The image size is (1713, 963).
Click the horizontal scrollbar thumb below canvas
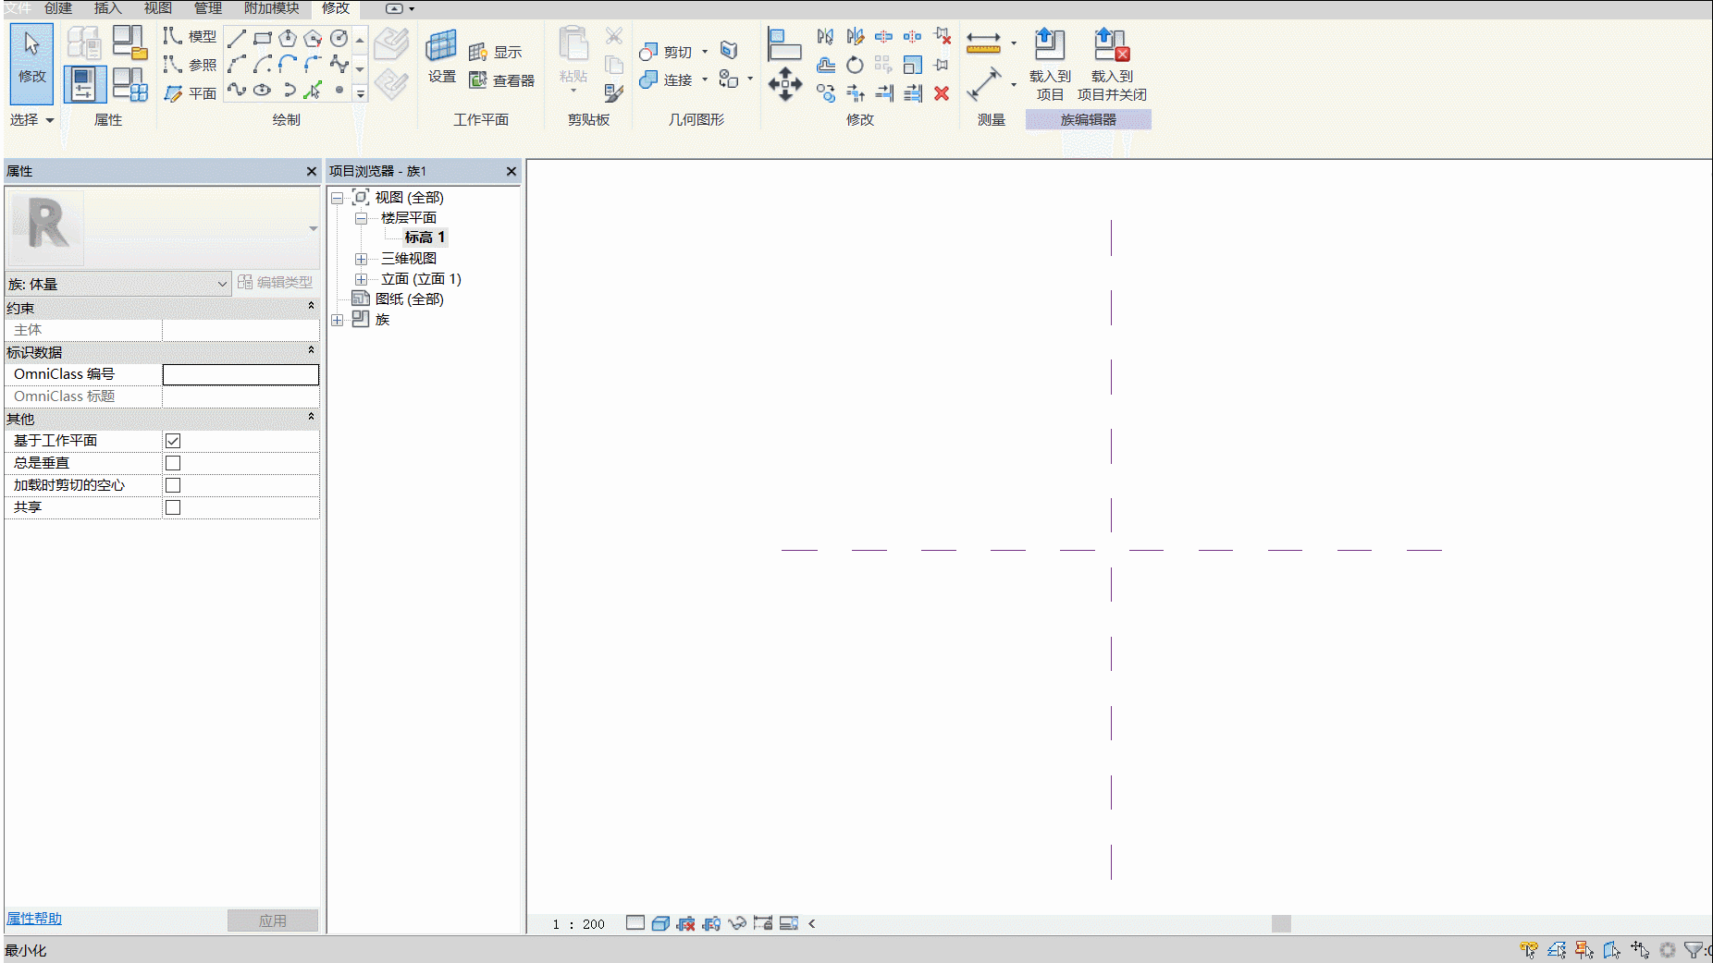pyautogui.click(x=1281, y=923)
